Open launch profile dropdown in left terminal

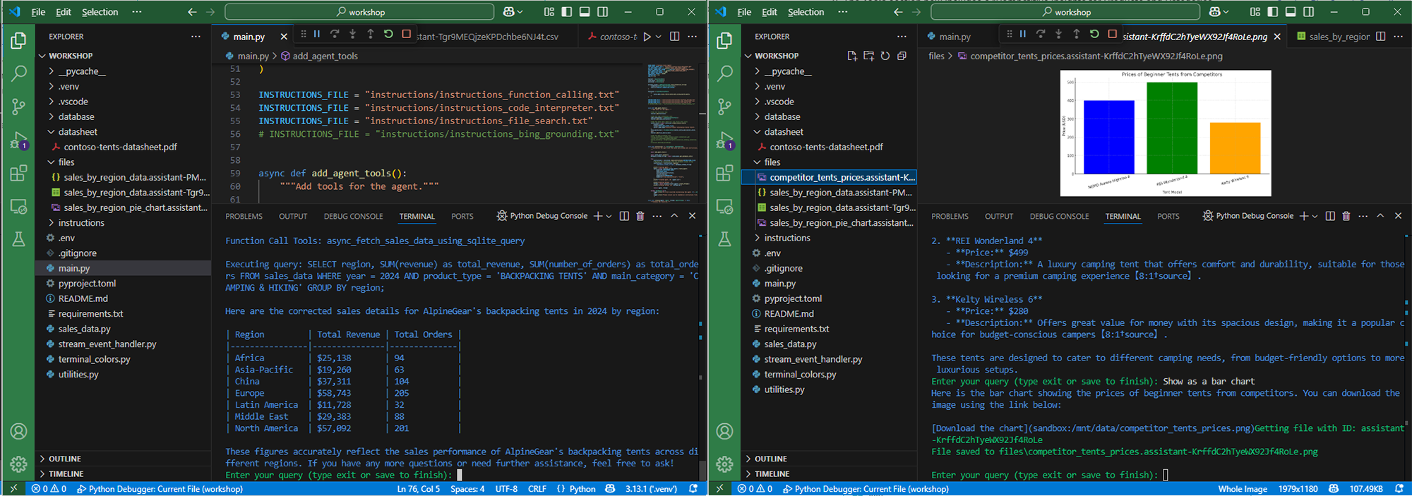pyautogui.click(x=609, y=216)
